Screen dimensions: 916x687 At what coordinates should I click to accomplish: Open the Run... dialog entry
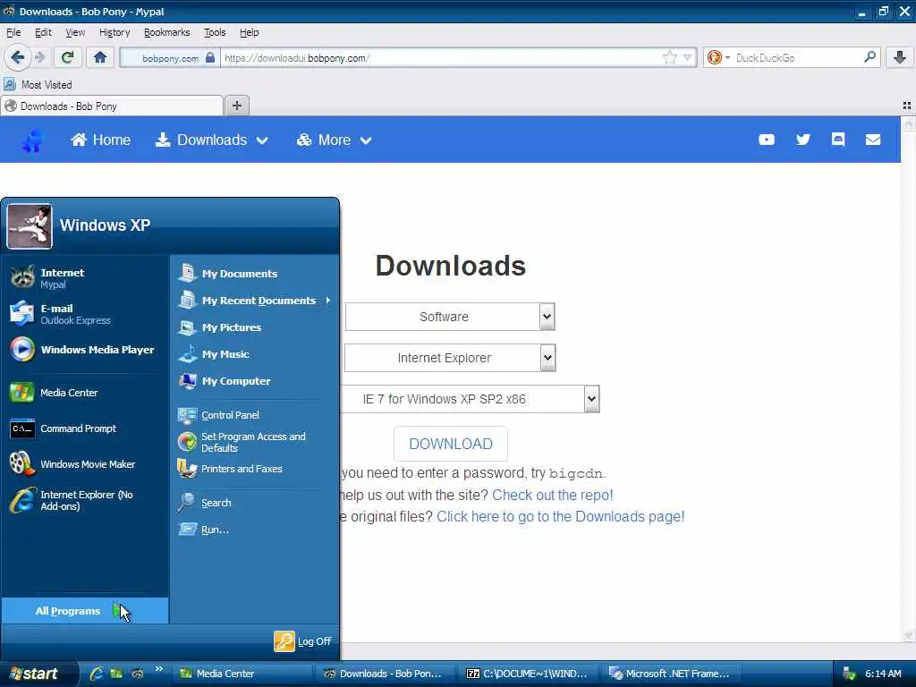(255, 530)
